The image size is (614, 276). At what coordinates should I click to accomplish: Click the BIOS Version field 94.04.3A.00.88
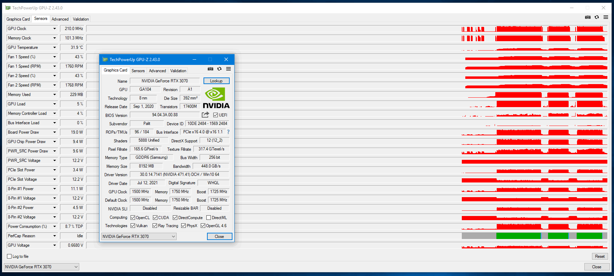[x=165, y=115]
